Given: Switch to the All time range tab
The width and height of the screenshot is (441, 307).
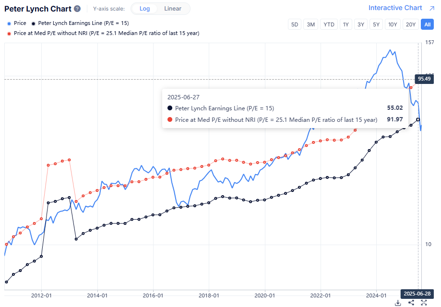Looking at the screenshot, I should coord(427,24).
